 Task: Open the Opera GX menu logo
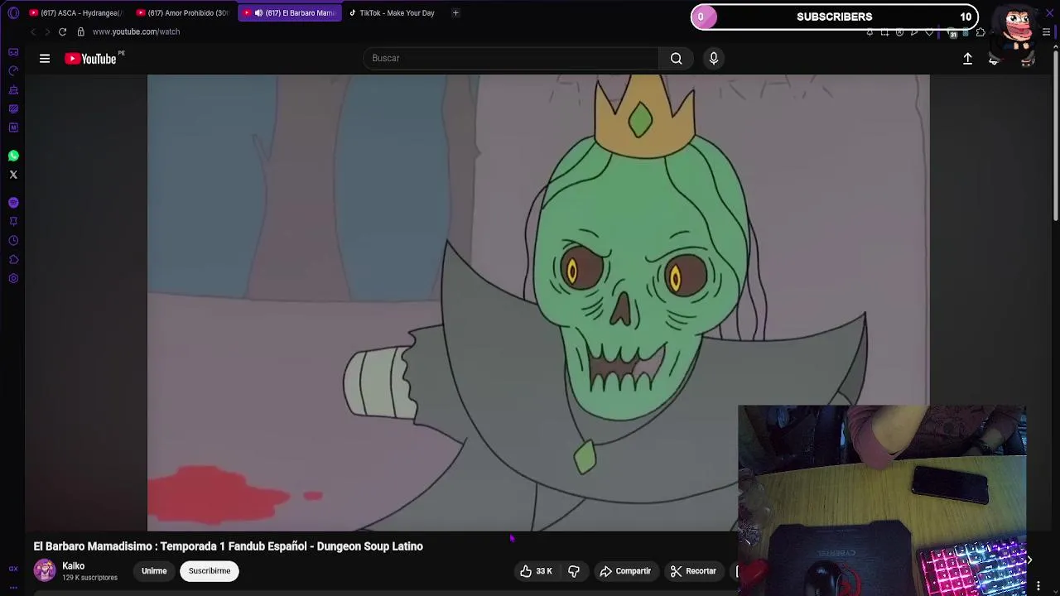coord(13,13)
